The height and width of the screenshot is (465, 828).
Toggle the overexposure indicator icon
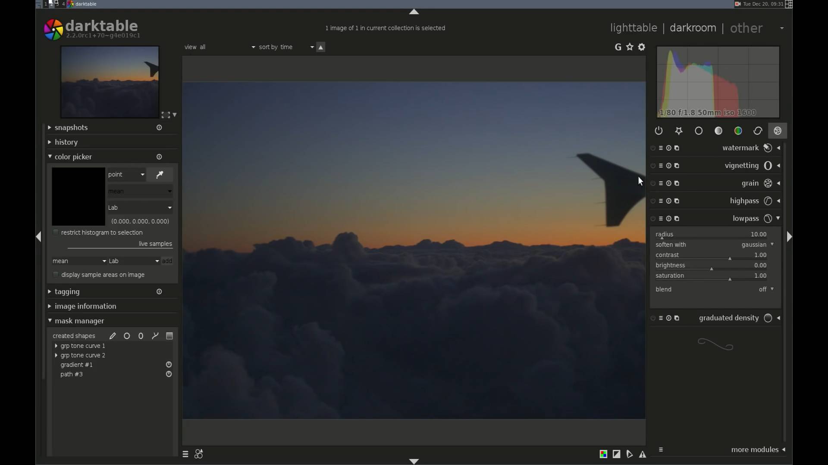coord(617,454)
